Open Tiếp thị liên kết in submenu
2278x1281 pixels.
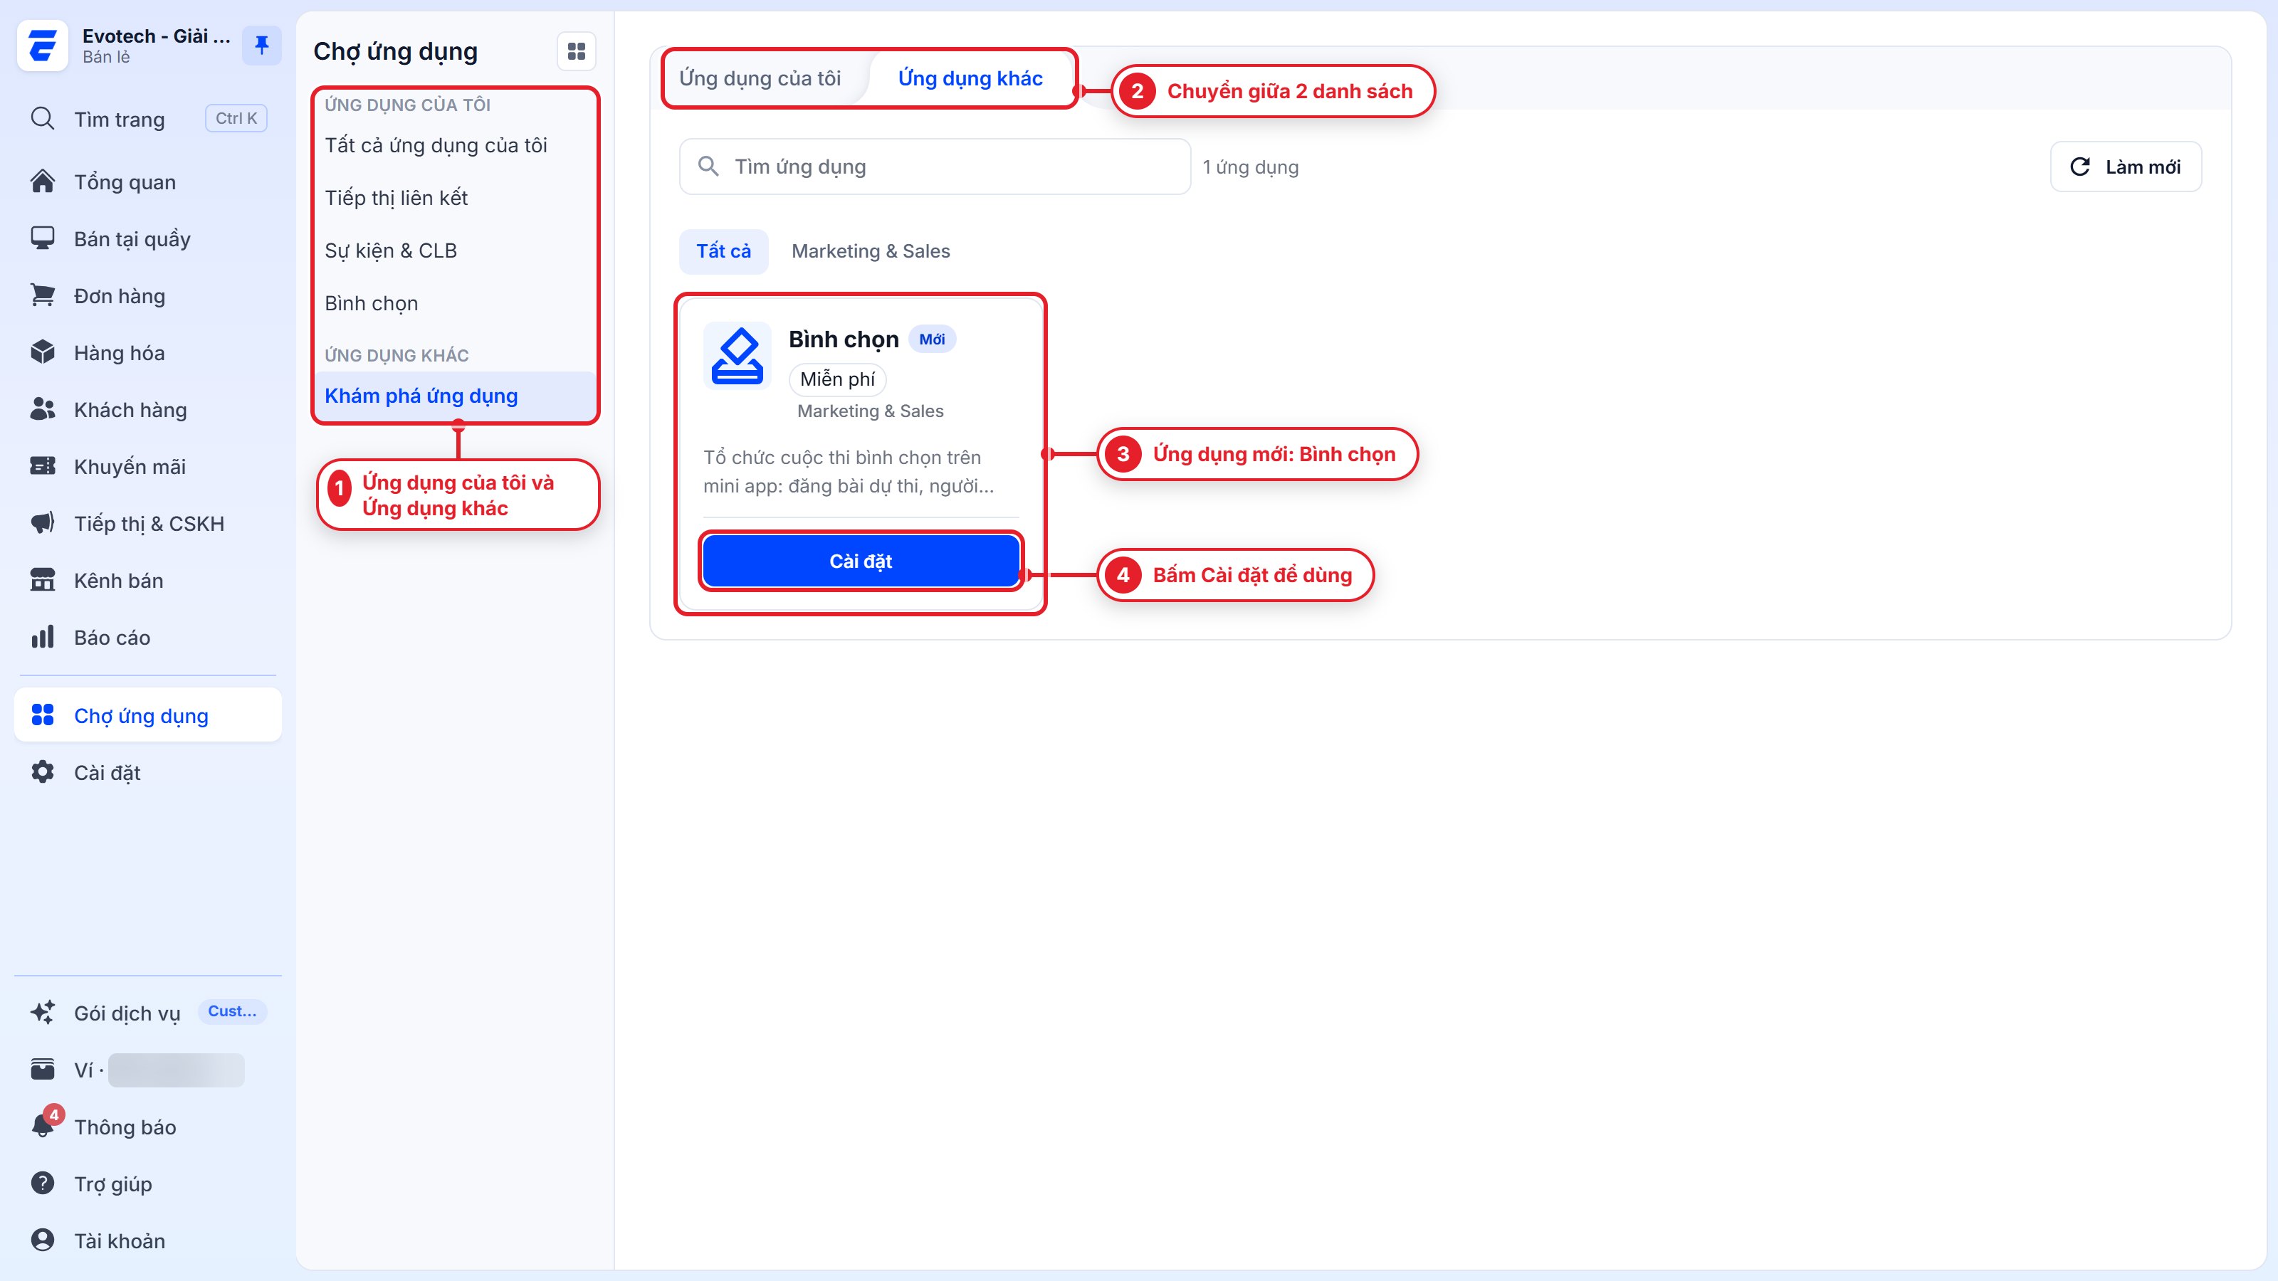click(x=455, y=197)
